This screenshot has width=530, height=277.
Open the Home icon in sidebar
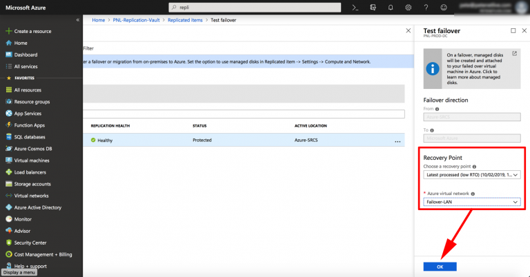point(9,43)
